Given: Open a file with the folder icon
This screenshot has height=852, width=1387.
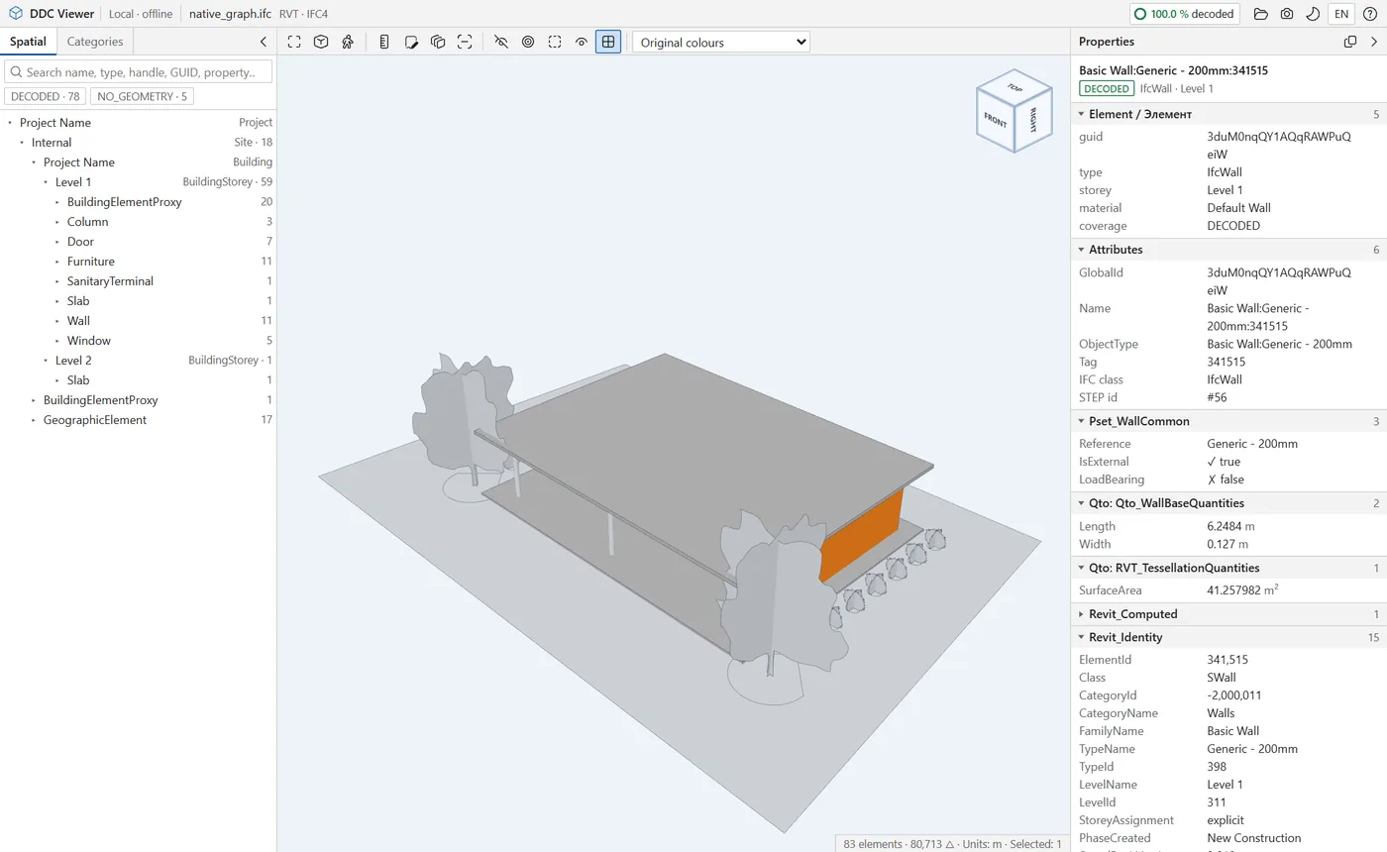Looking at the screenshot, I should [1260, 14].
